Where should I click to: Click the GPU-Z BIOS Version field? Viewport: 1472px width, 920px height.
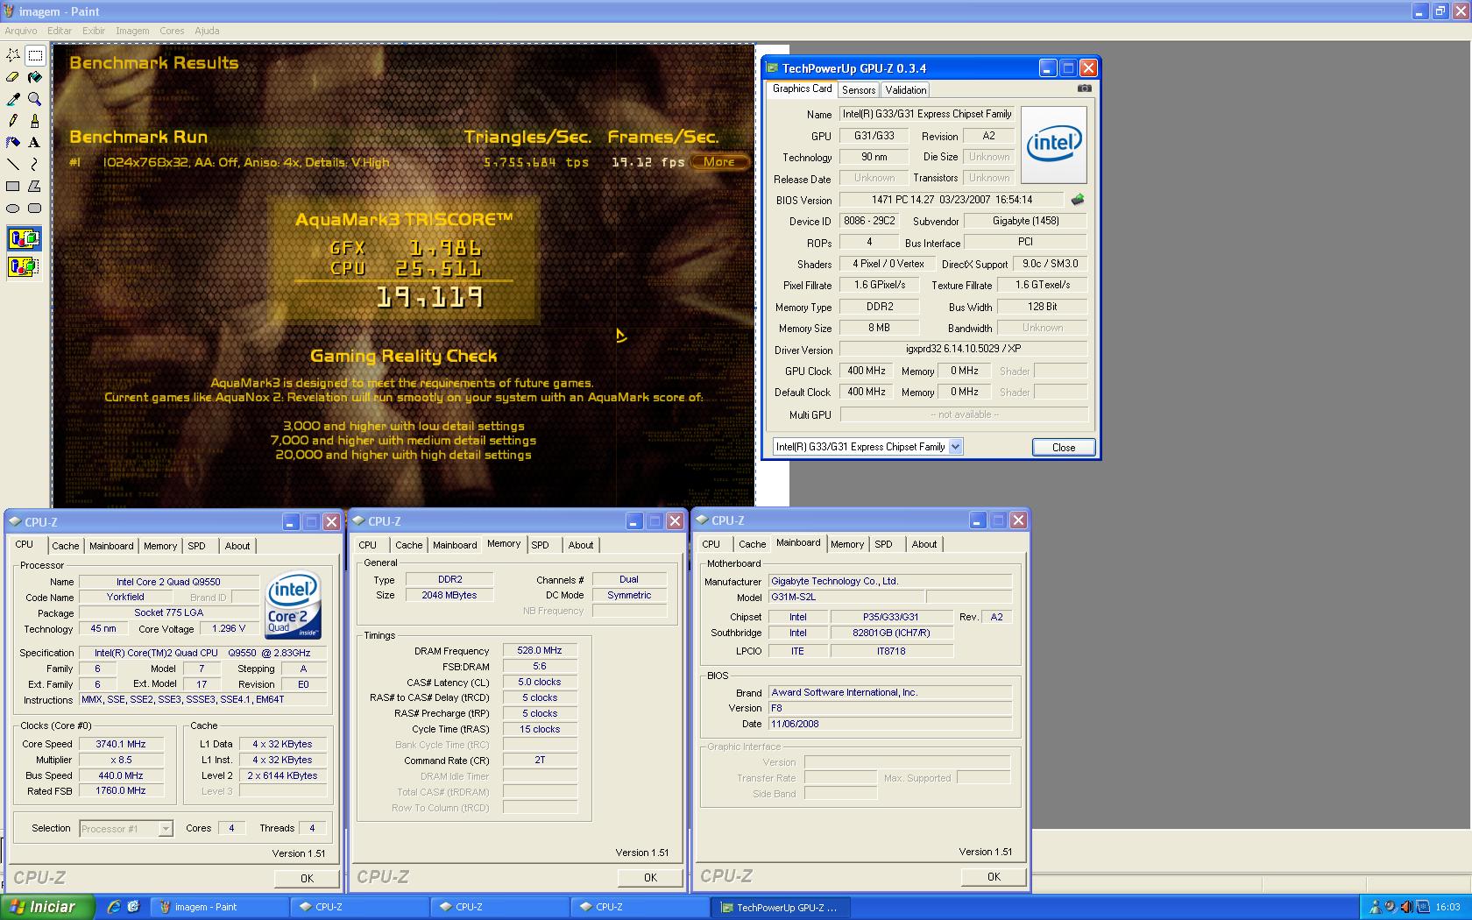(x=952, y=200)
